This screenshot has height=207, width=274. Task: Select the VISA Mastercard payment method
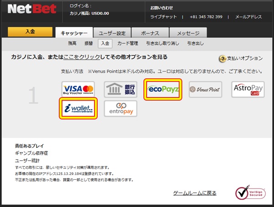78,89
